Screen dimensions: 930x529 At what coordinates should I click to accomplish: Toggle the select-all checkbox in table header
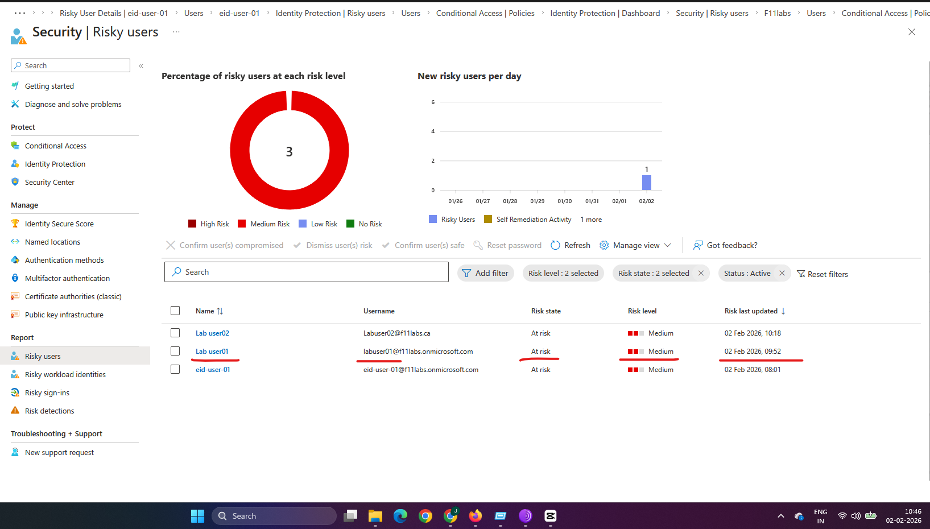tap(175, 311)
